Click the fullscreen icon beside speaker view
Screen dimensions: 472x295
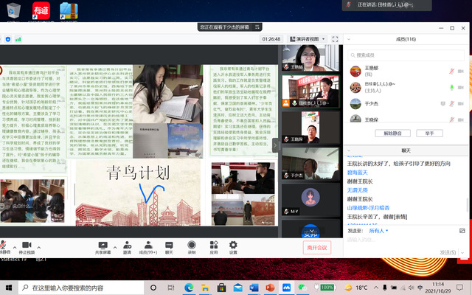click(334, 38)
